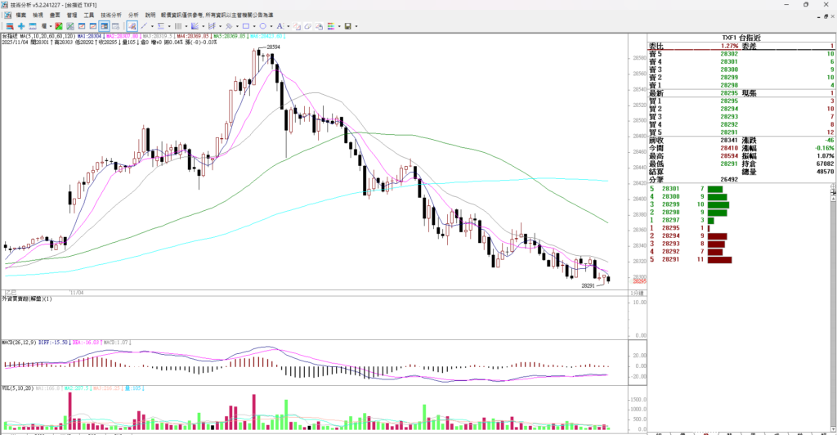Select the text annotation tool

click(x=280, y=26)
